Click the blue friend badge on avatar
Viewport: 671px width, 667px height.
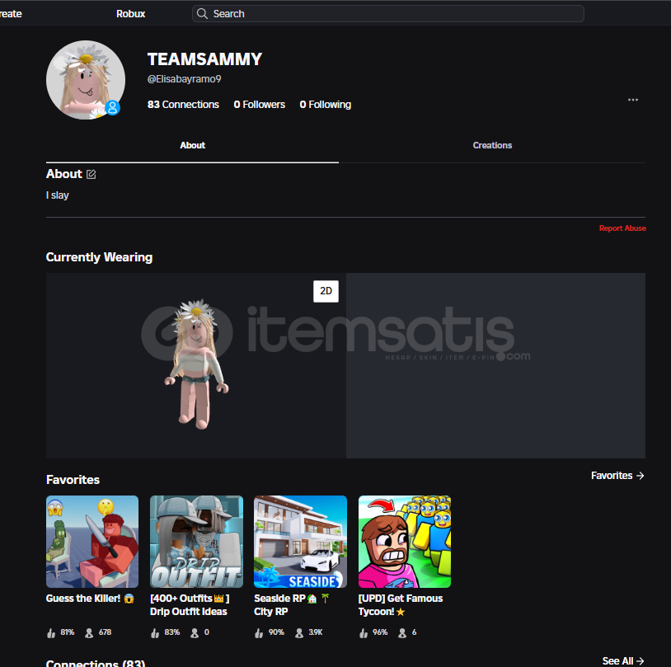(x=113, y=107)
